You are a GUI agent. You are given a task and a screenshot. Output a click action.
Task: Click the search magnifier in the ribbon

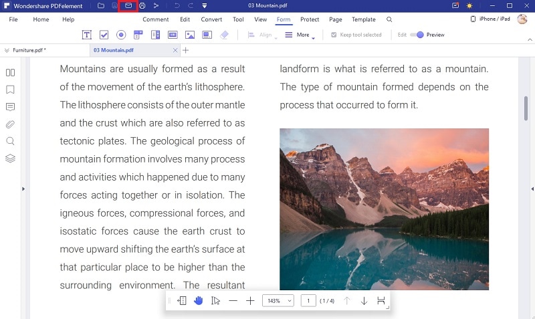coord(389,19)
